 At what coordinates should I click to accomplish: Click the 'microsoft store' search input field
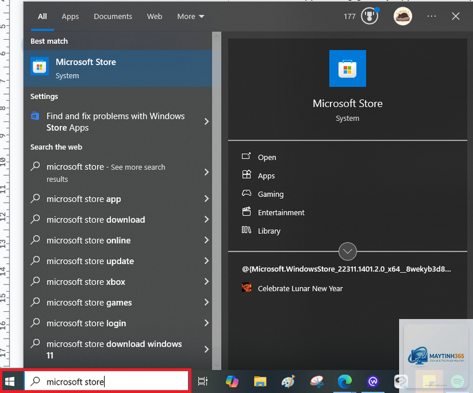[106, 381]
